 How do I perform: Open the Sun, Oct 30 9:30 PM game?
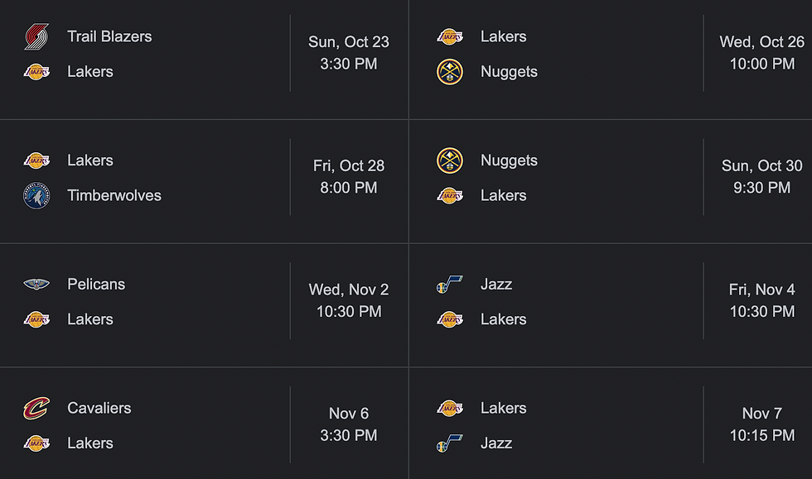tap(611, 181)
